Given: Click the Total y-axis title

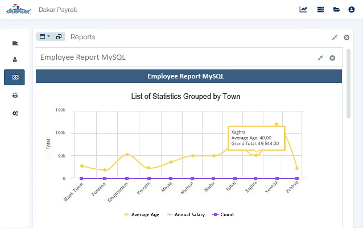Looking at the screenshot, I should 48,144.
